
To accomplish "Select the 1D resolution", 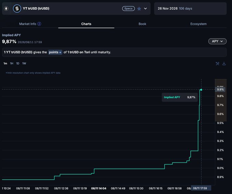I will click(18, 64).
